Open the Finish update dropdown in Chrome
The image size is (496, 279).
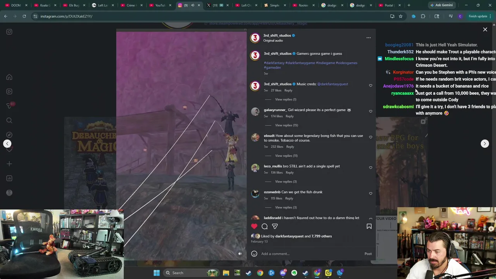tap(480, 16)
